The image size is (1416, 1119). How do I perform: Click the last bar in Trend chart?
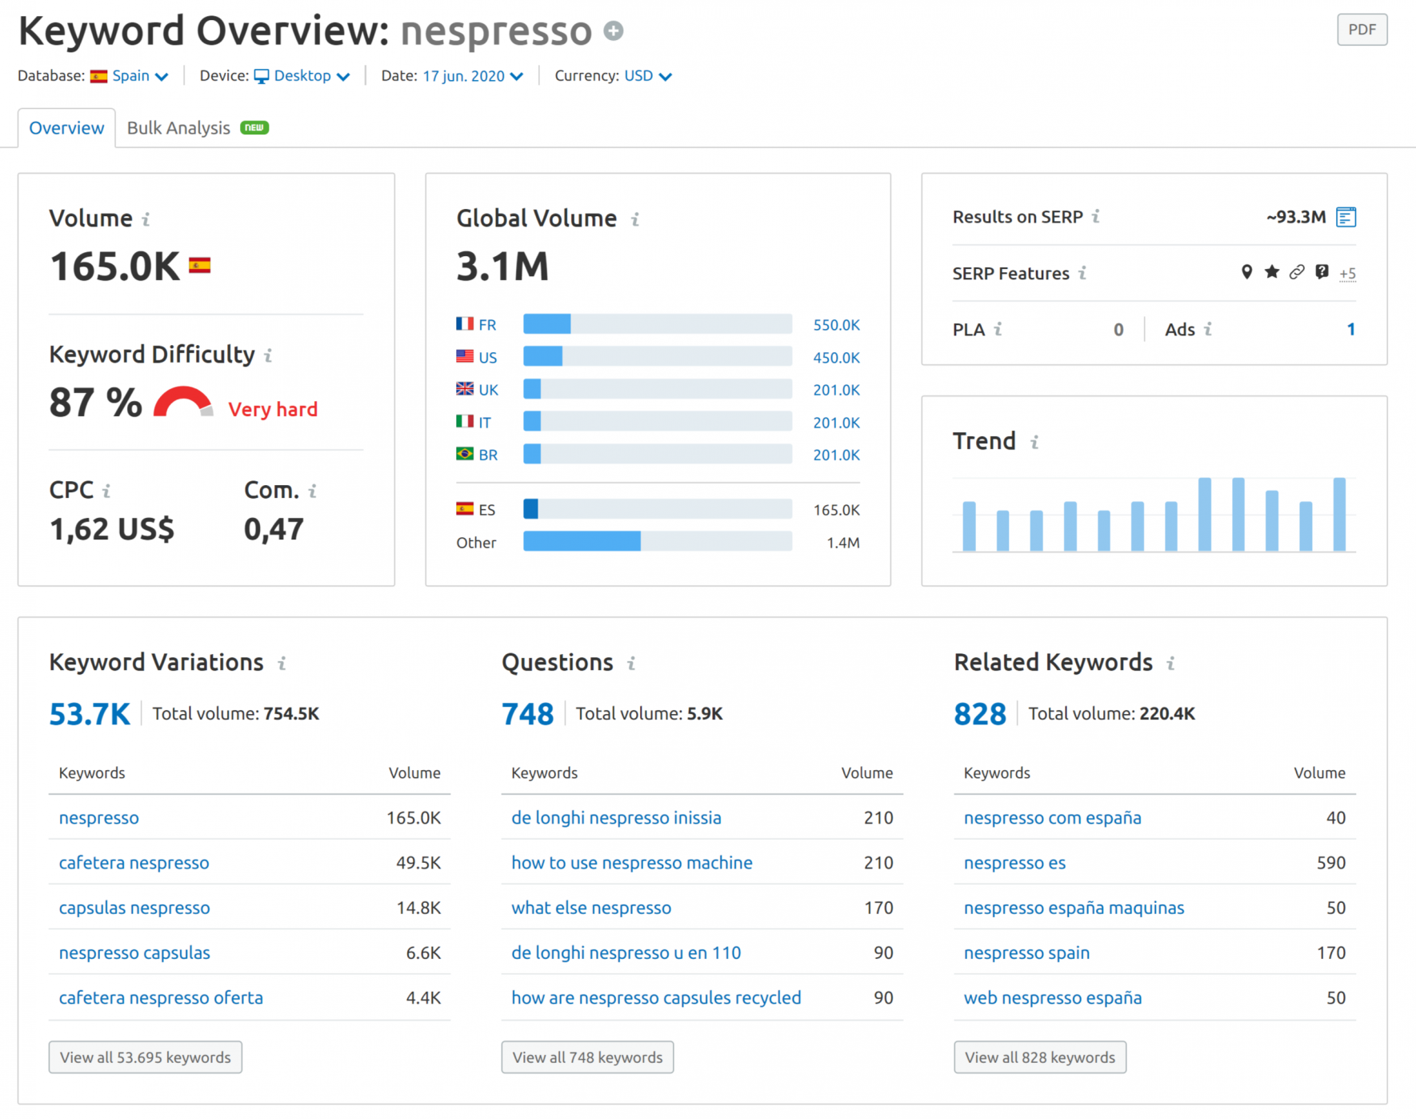(x=1339, y=515)
